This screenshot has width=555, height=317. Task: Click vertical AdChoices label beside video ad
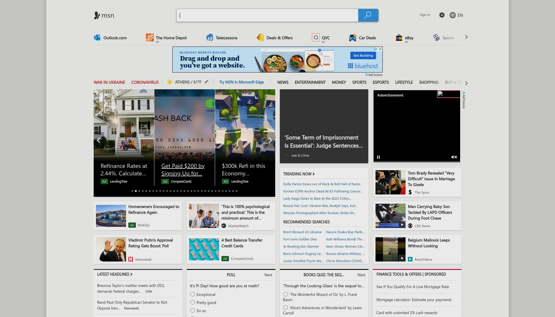464,100
